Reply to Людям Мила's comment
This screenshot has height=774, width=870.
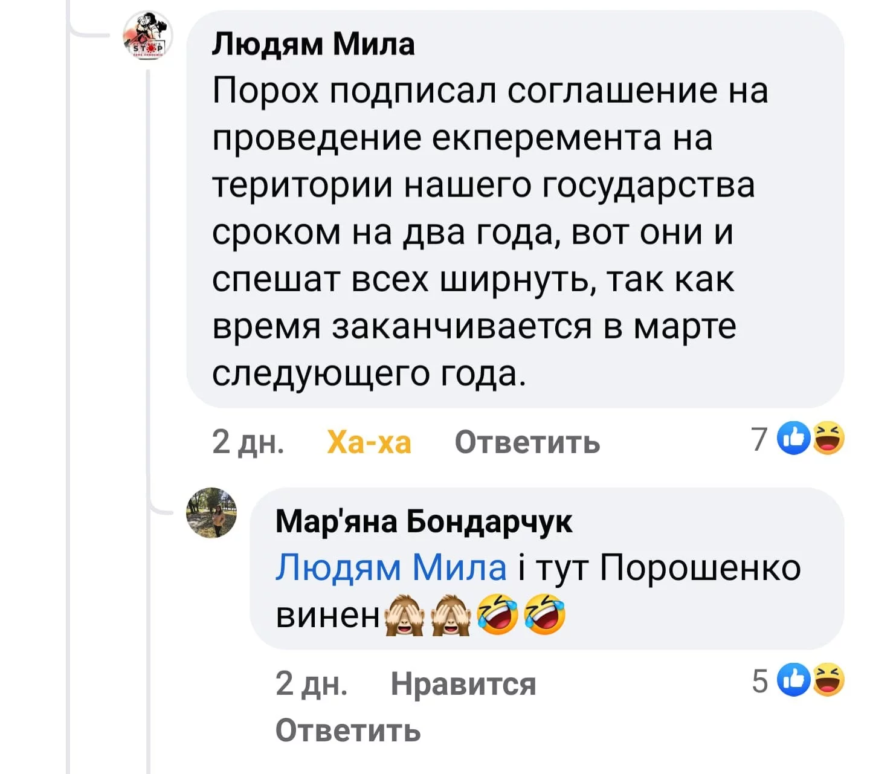point(527,442)
